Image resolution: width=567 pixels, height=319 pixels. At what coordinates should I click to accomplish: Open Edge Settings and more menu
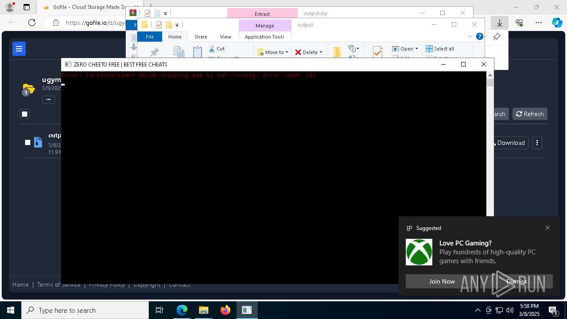point(539,23)
